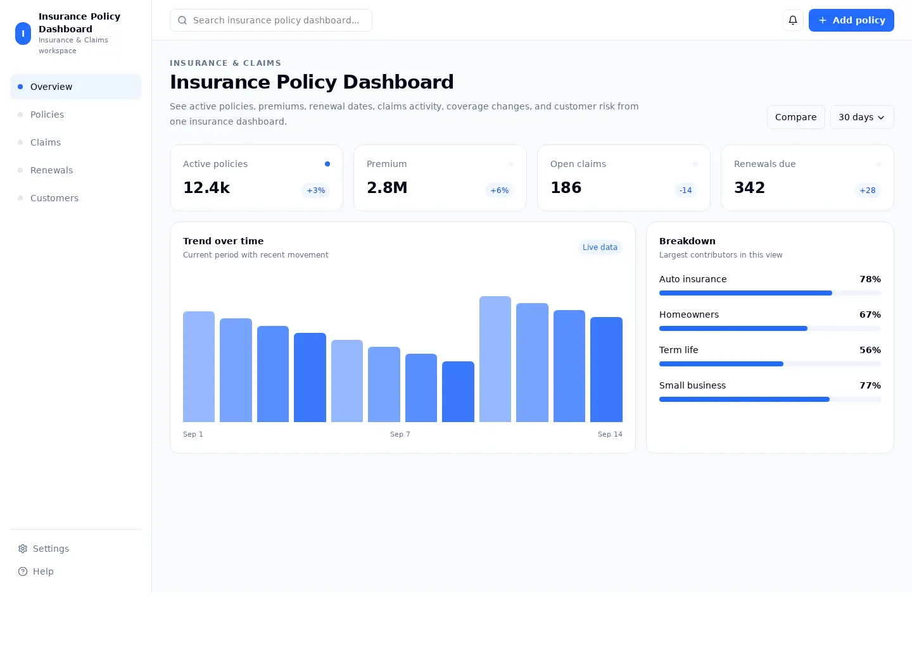912x648 pixels.
Task: Click the Homeowners progress bar
Action: [x=770, y=328]
